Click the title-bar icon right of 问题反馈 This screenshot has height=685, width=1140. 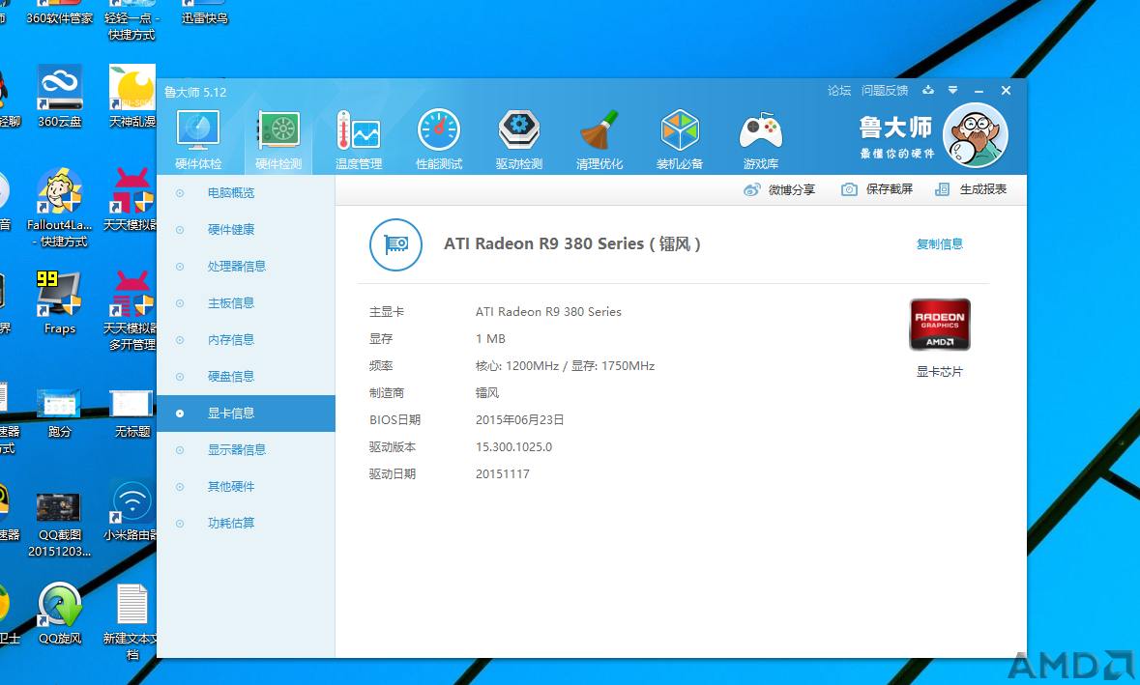928,90
